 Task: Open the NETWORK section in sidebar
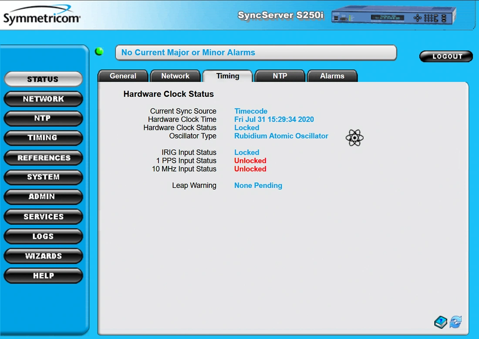tap(44, 99)
